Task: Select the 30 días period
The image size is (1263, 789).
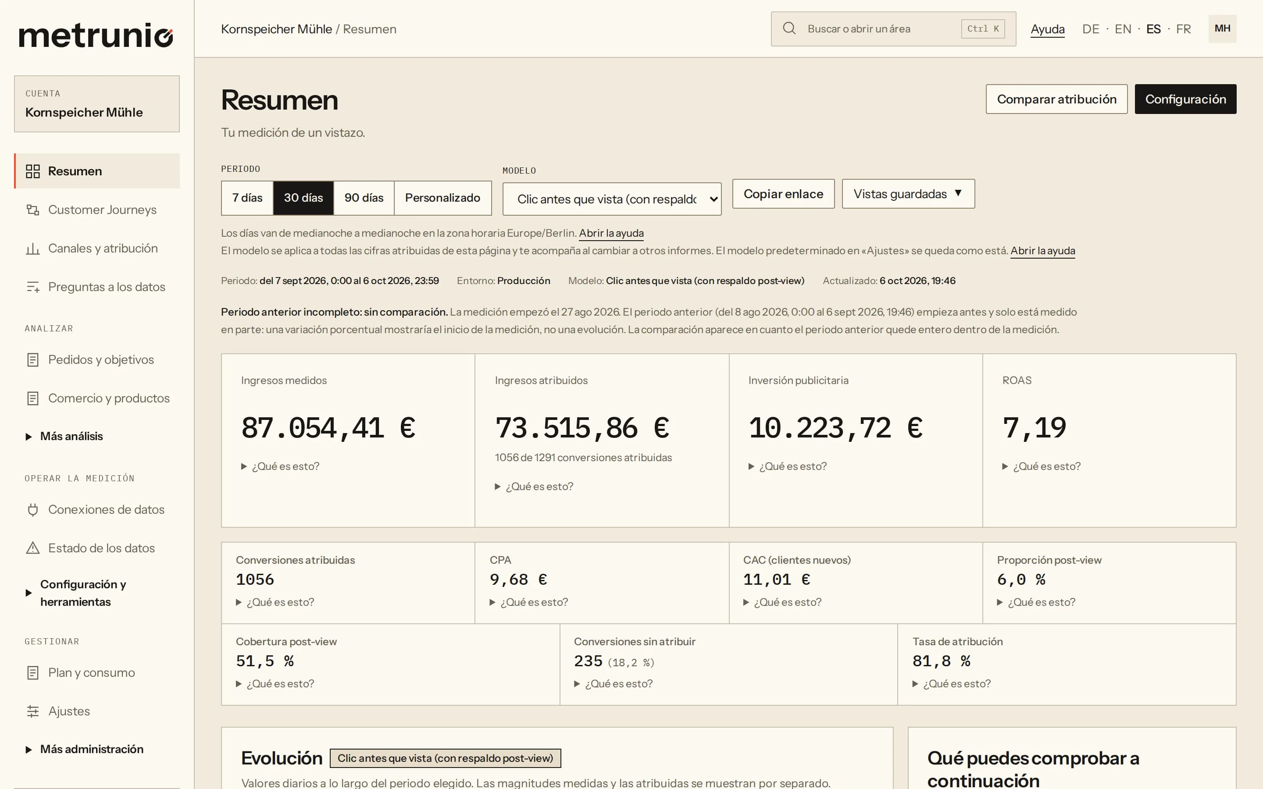Action: [303, 198]
